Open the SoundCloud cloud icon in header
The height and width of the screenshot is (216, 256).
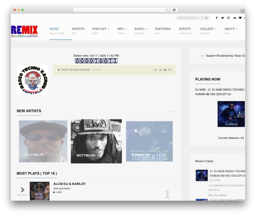point(234,18)
